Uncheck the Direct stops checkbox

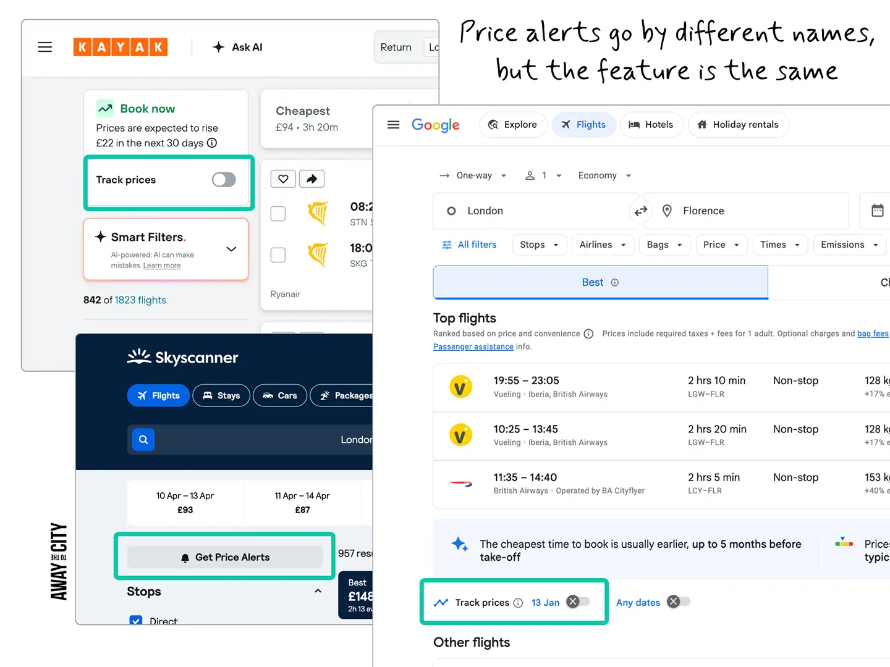[135, 620]
